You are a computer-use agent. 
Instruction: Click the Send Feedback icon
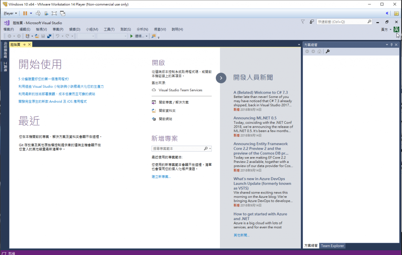tap(312, 22)
